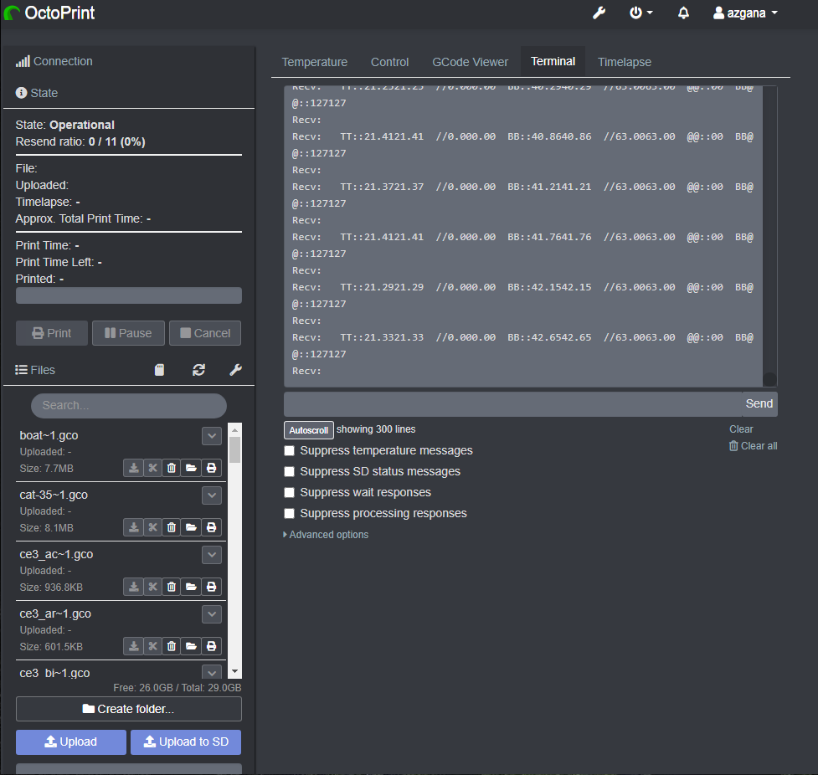This screenshot has height=775, width=818.
Task: Expand Advanced options in terminal
Action: pos(327,535)
